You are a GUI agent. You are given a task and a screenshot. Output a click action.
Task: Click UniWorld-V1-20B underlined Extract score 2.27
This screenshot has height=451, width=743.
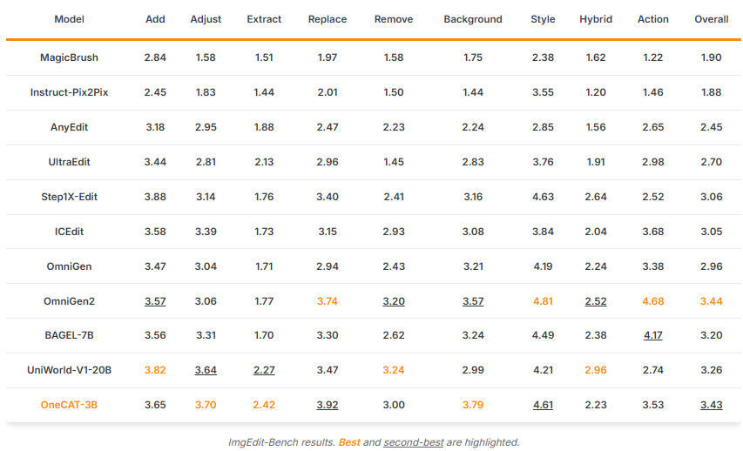pos(264,370)
